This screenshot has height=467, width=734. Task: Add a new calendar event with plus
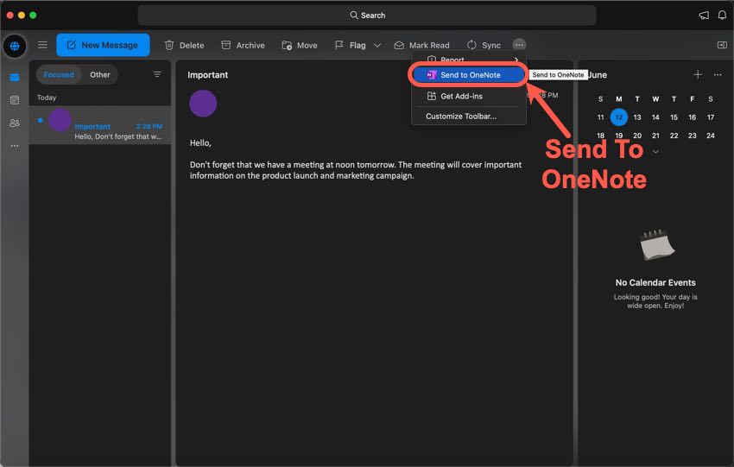click(x=698, y=74)
